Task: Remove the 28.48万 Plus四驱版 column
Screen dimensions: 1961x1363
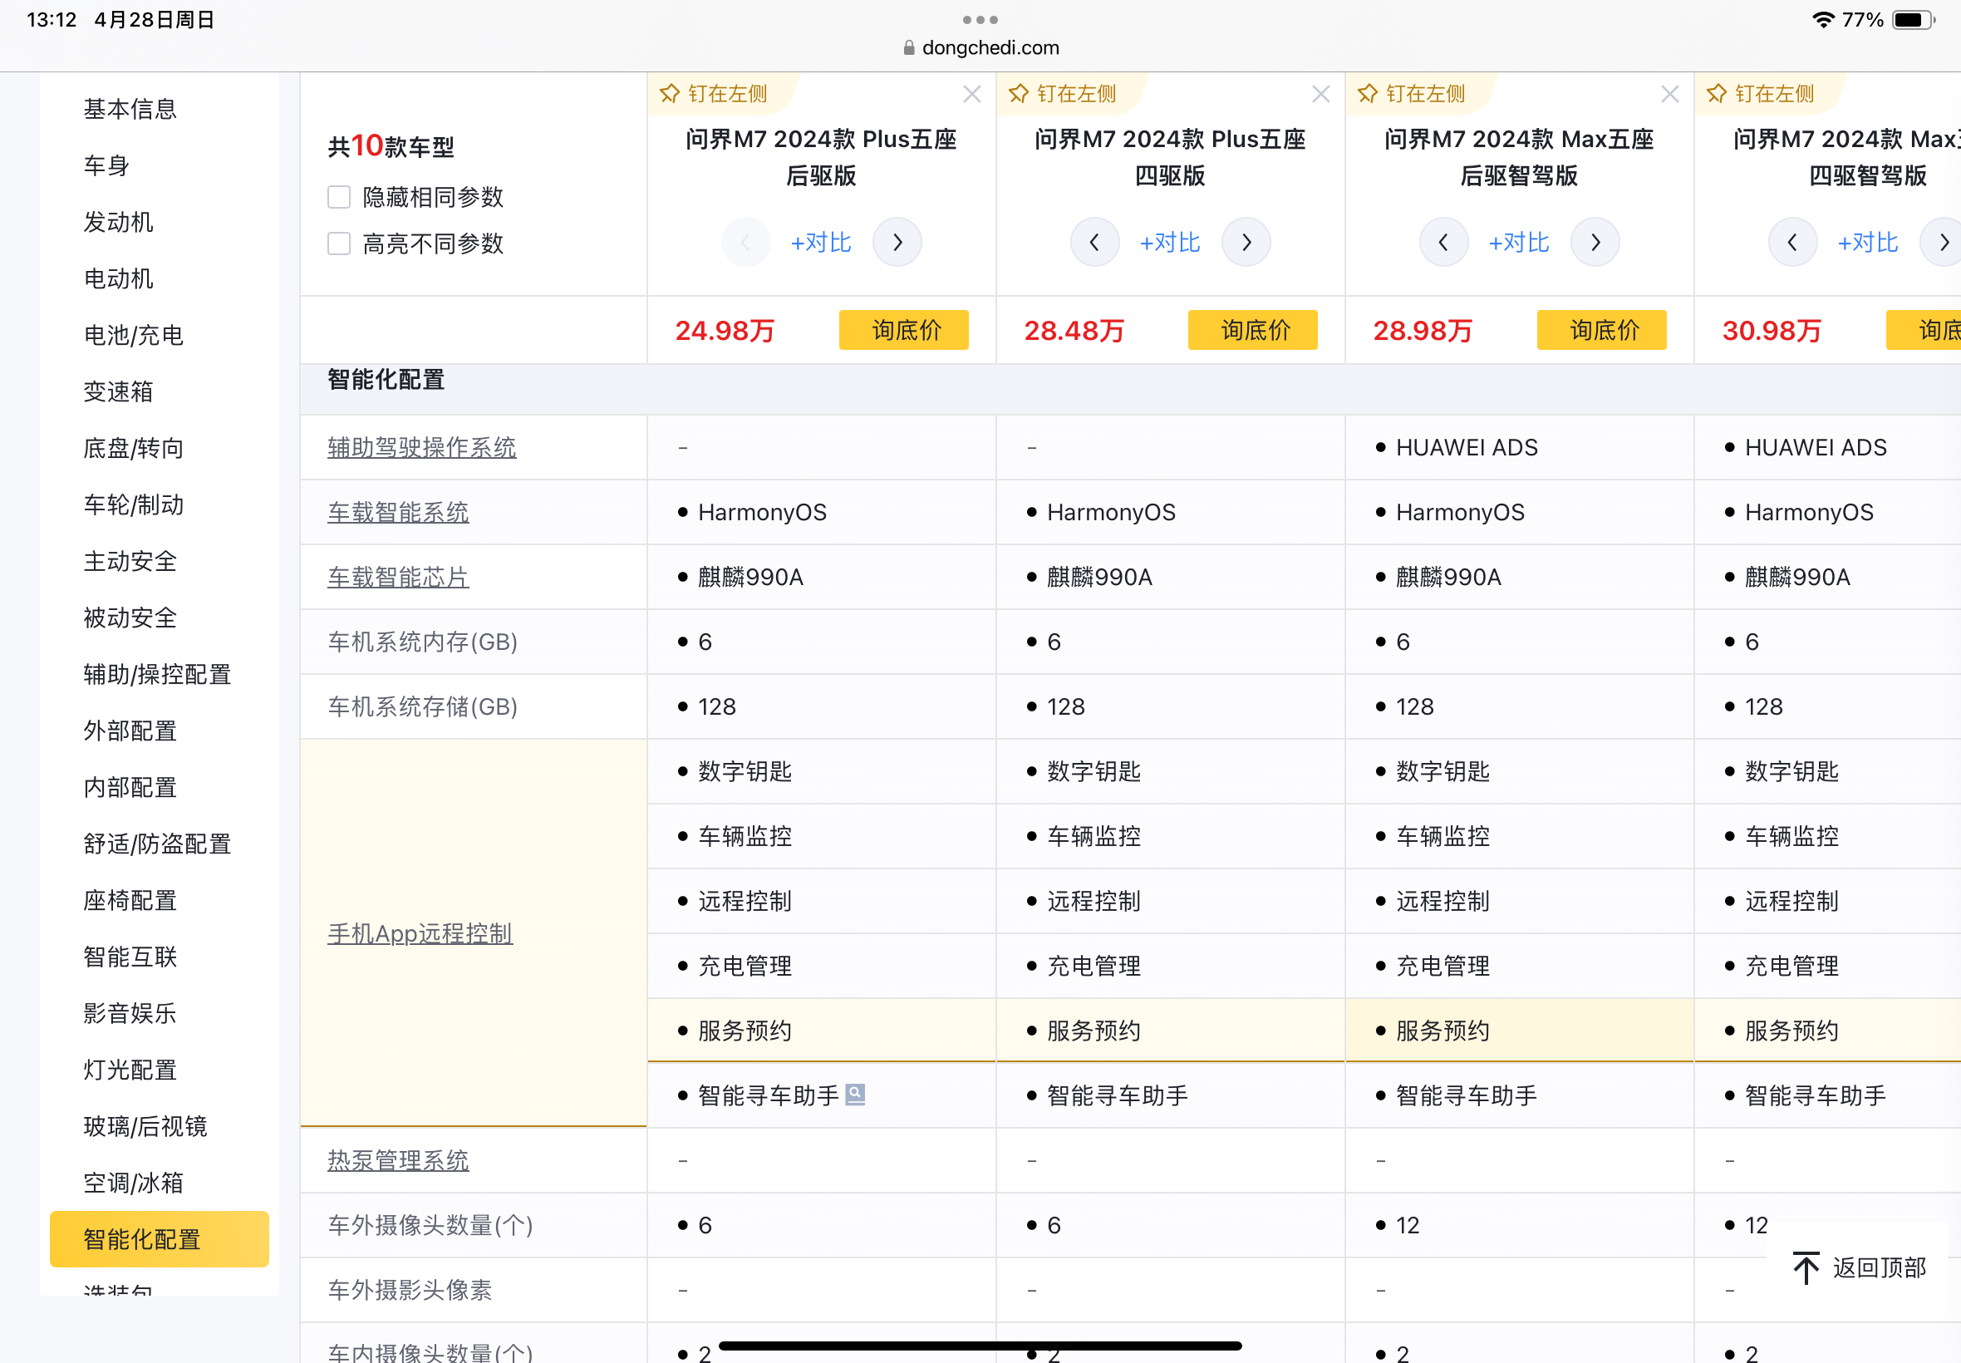Action: pyautogui.click(x=1320, y=94)
